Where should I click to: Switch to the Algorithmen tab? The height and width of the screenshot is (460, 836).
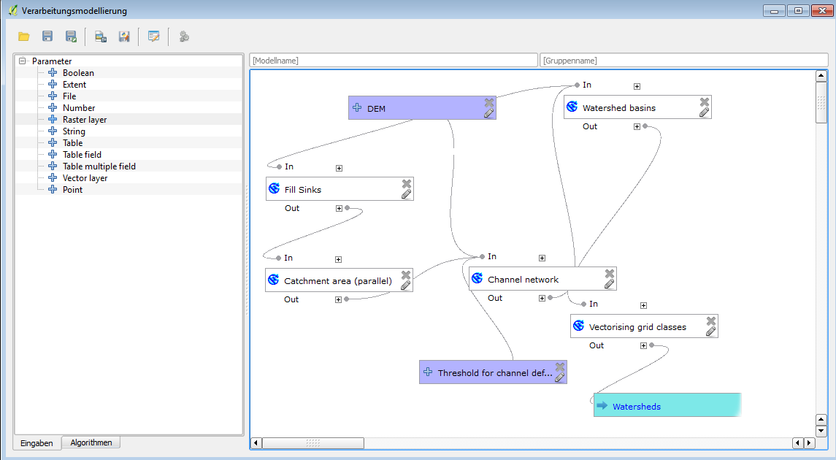click(91, 442)
